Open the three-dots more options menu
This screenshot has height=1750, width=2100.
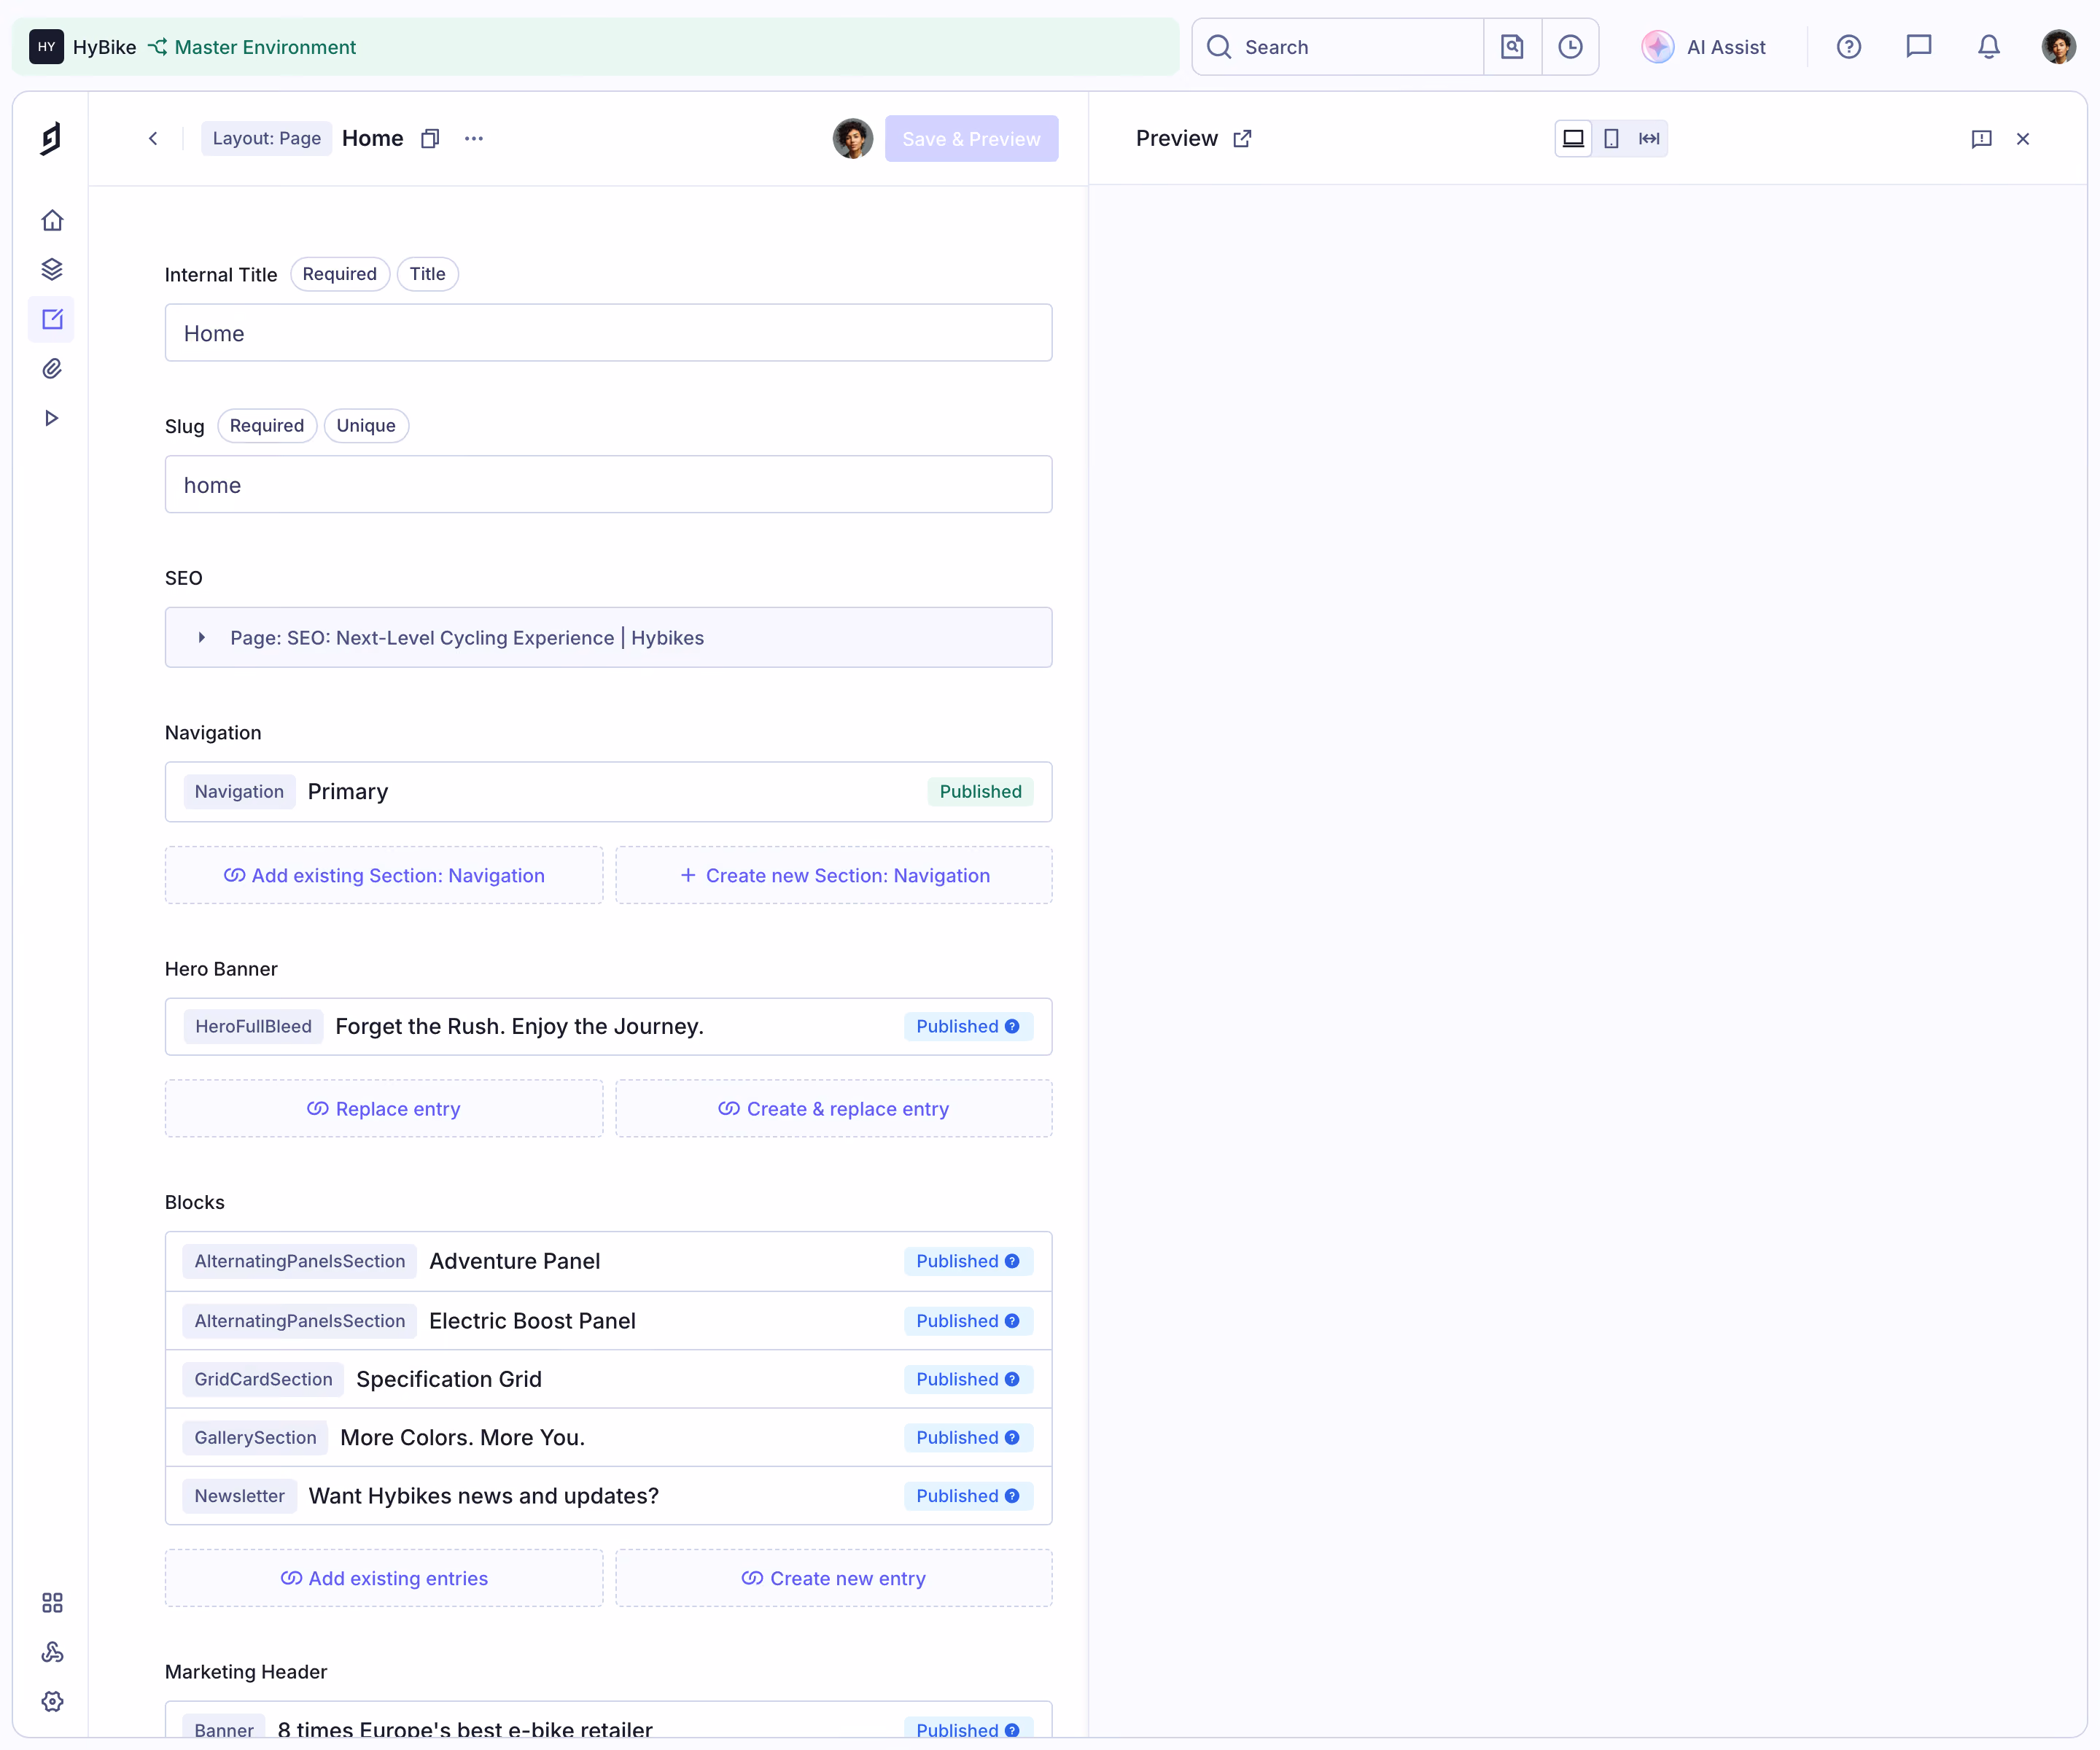pyautogui.click(x=474, y=139)
